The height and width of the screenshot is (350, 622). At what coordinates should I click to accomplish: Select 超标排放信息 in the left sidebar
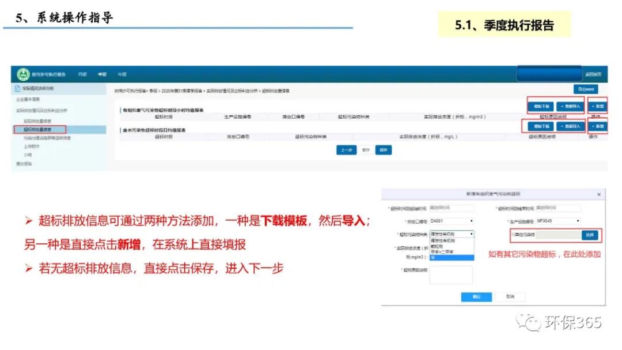(41, 130)
